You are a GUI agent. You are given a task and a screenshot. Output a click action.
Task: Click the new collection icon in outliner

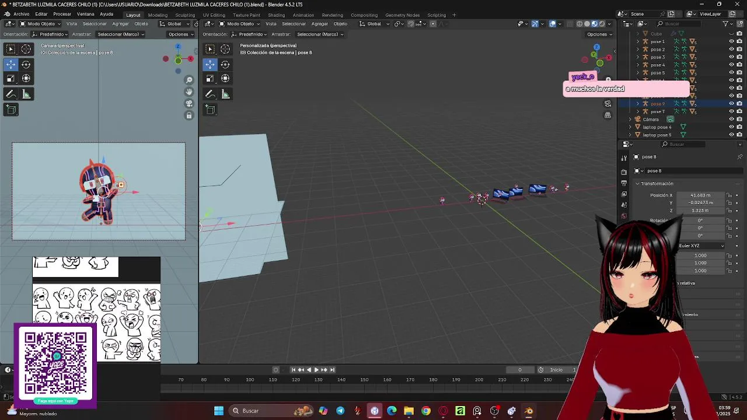[739, 24]
